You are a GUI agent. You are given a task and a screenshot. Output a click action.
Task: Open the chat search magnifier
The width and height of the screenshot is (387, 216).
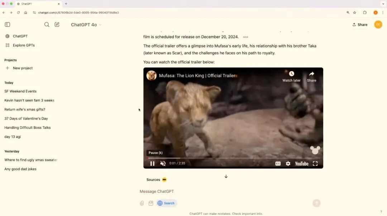tap(47, 24)
